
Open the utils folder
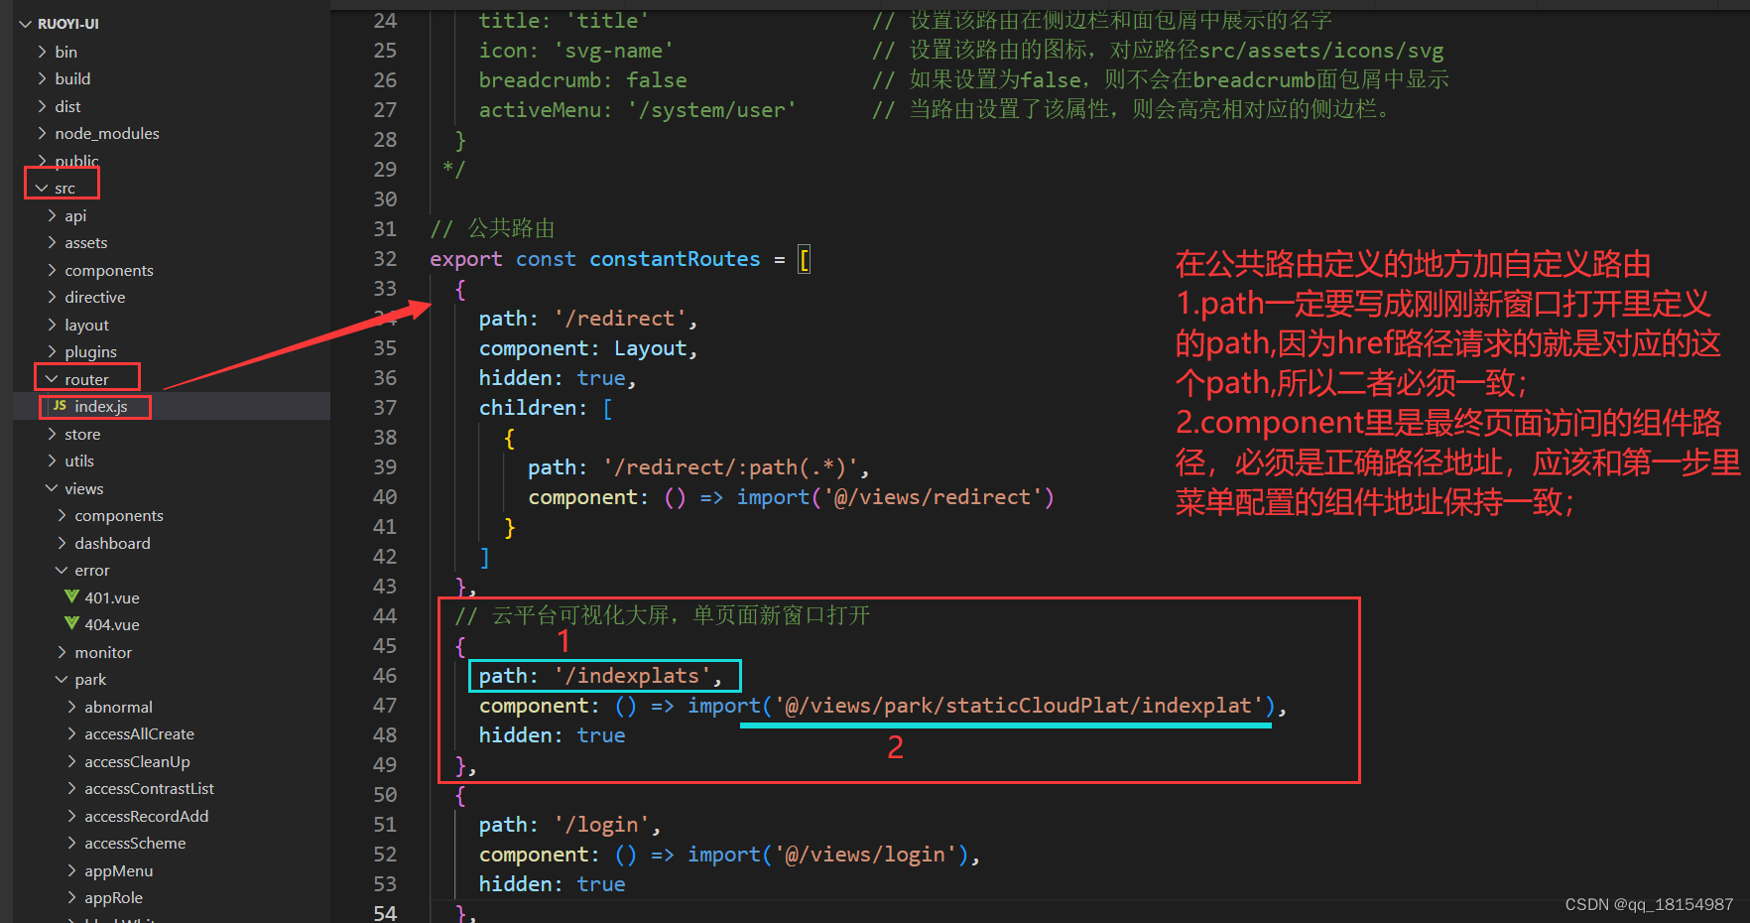coord(79,461)
